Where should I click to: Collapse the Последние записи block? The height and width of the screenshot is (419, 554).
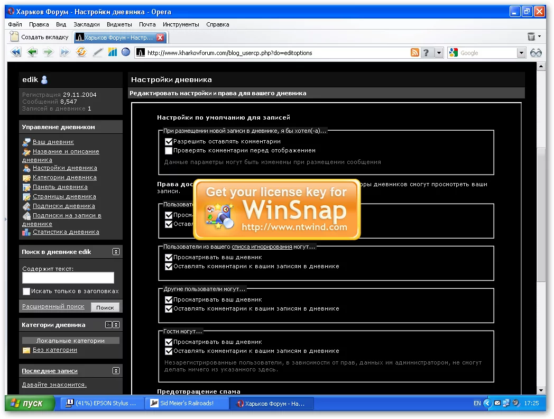116,370
